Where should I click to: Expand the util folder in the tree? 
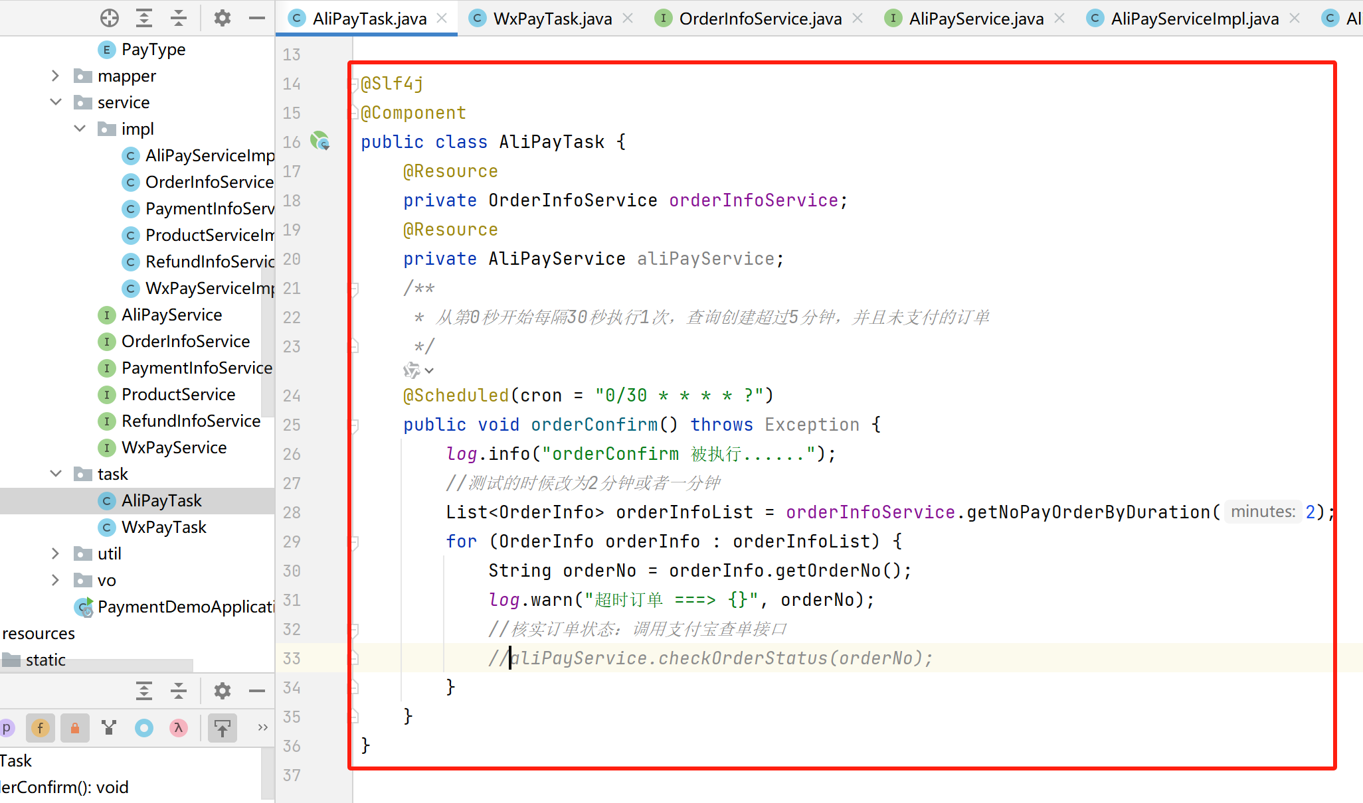56,553
